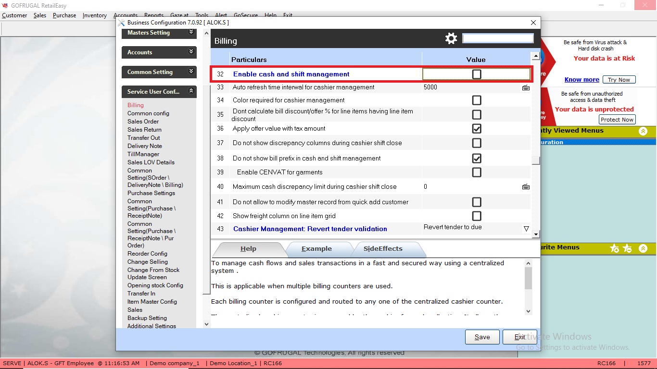Close the Business Configuration dialog with X
Screen dimensions: 657x369
click(533, 23)
